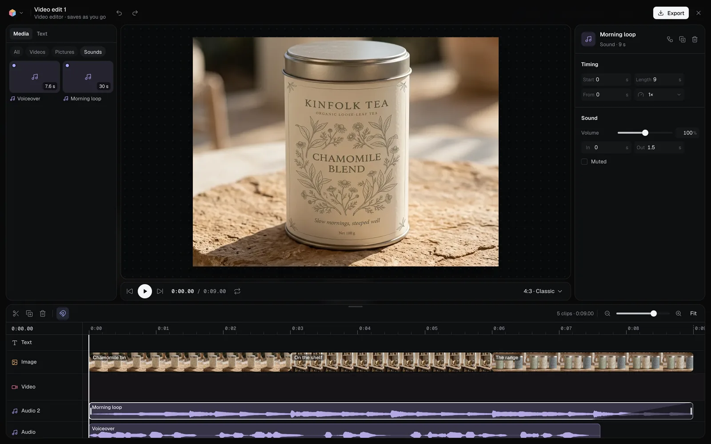Filter media by Videos

(37, 52)
